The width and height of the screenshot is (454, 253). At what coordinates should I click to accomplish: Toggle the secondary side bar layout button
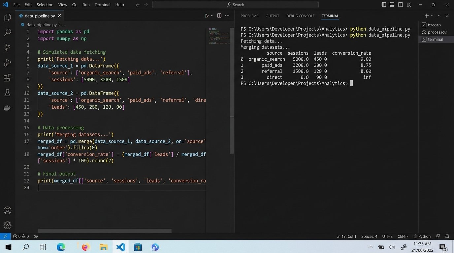(x=401, y=5)
